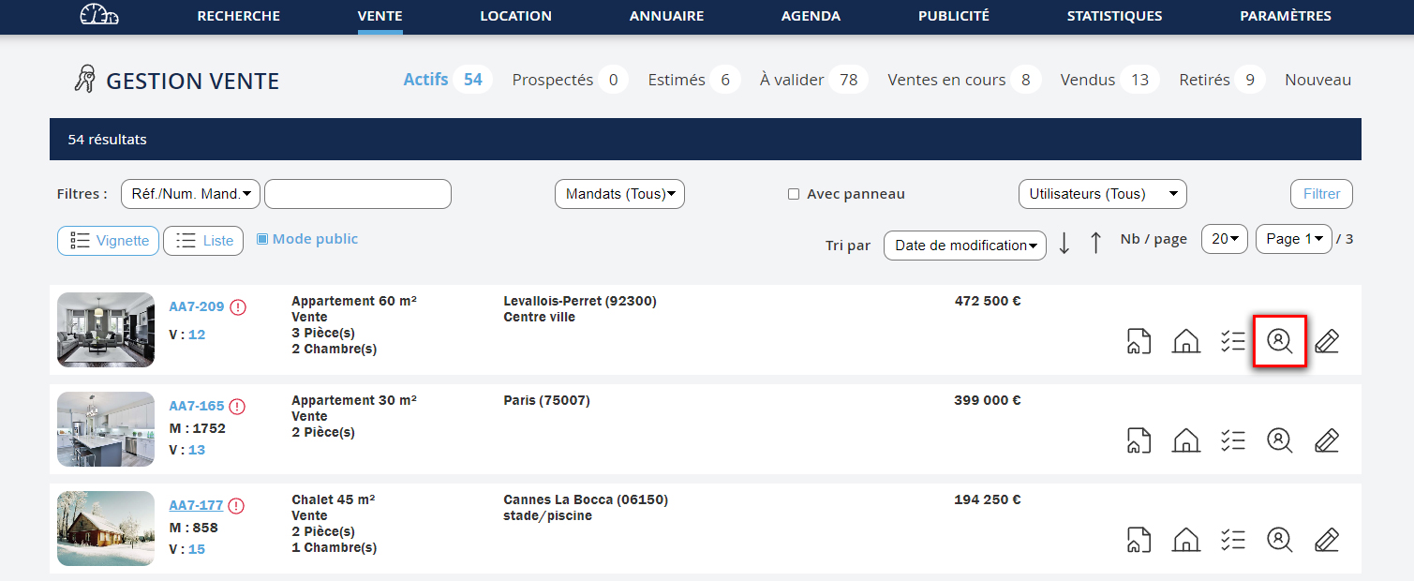Click the filter reference text input field
Image resolution: width=1414 pixels, height=581 pixels.
(x=358, y=194)
